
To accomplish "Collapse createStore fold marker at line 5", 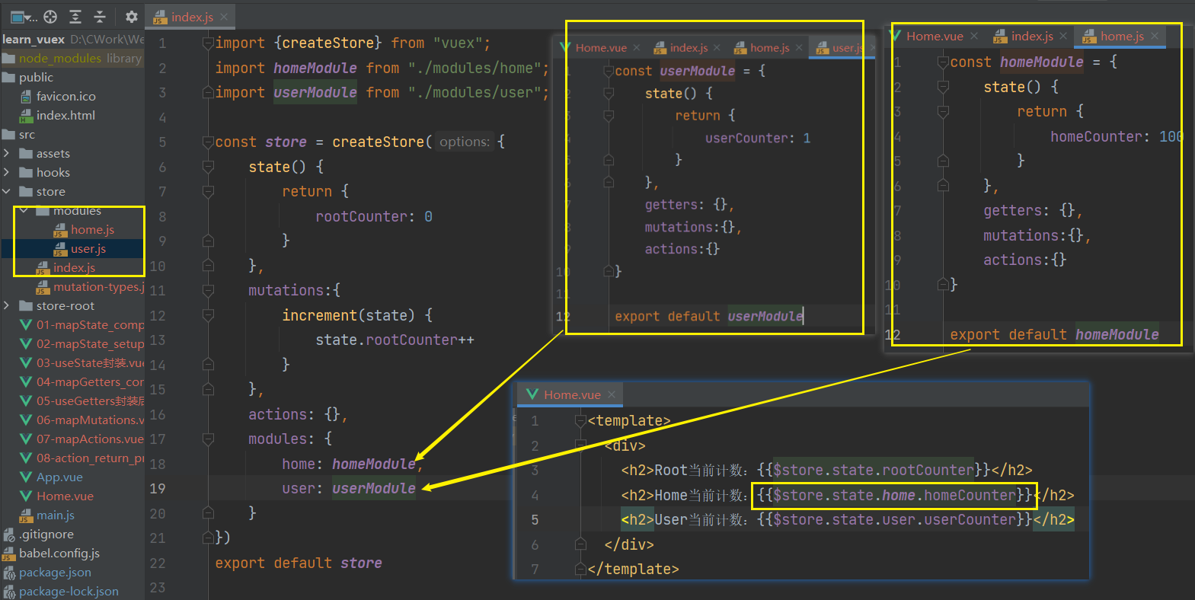I will pyautogui.click(x=208, y=142).
